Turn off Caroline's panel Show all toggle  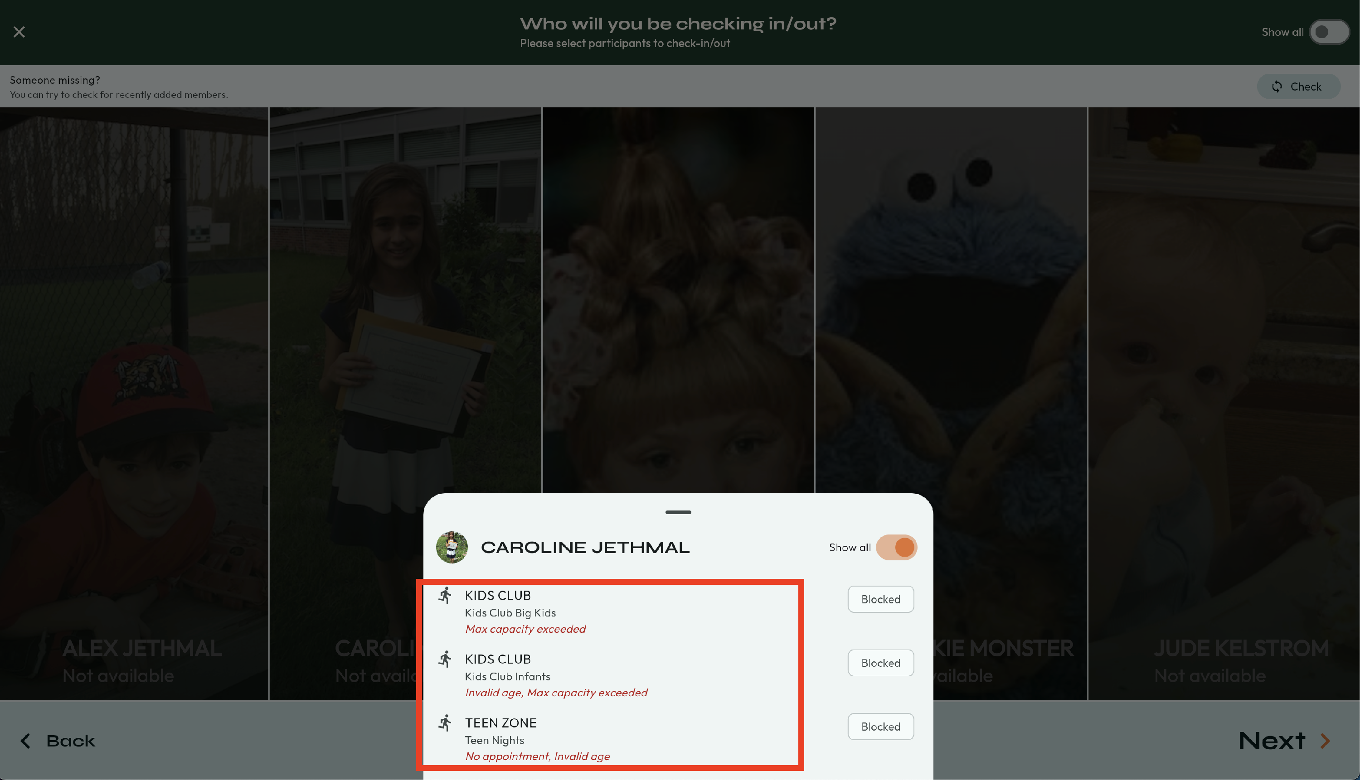click(896, 548)
